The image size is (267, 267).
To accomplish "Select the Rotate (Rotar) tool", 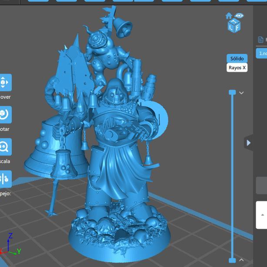I will click(x=5, y=115).
